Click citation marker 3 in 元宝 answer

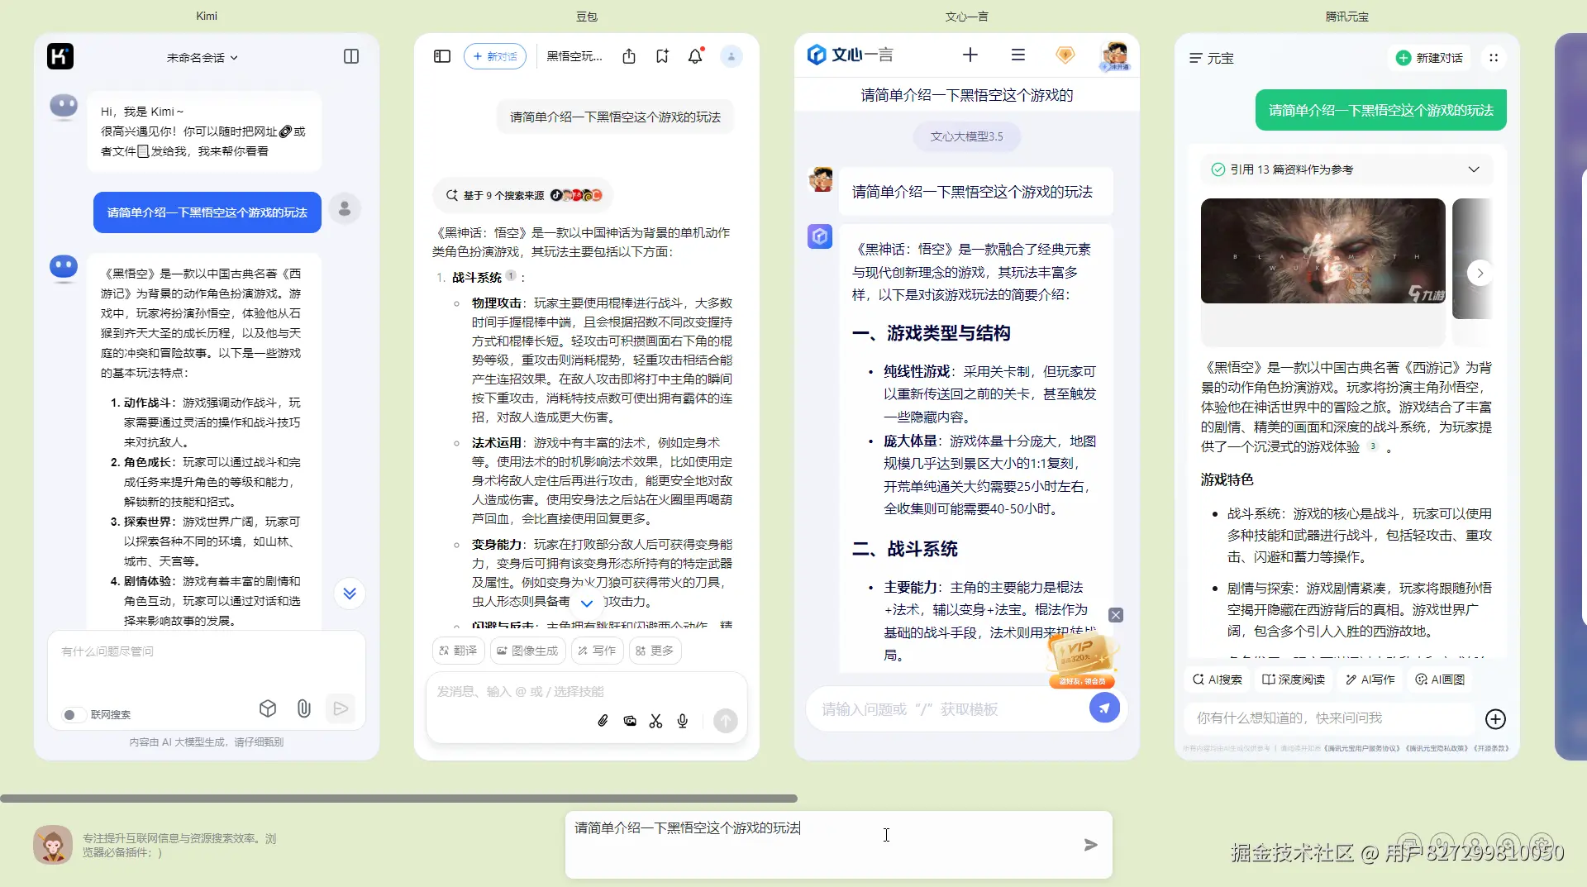coord(1373,446)
